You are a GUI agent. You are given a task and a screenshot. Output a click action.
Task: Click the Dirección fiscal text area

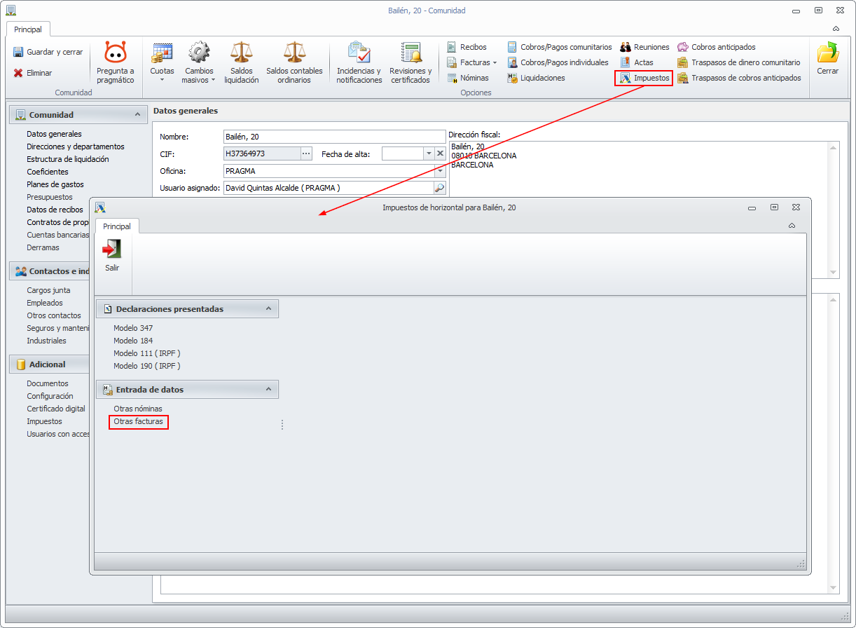click(638, 210)
